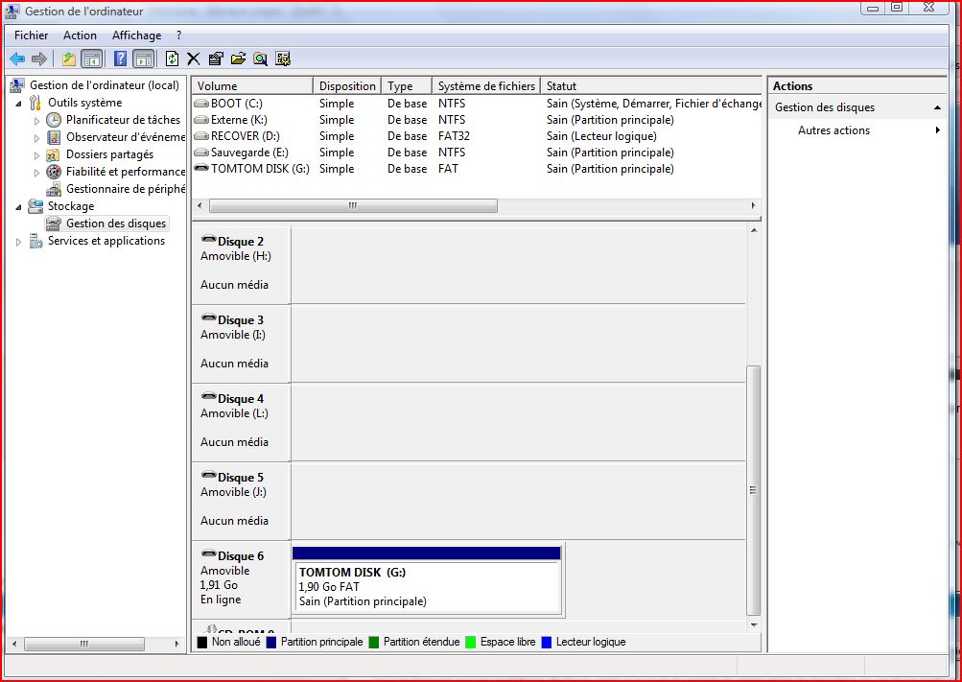Click the blue Back arrow in toolbar

point(17,59)
